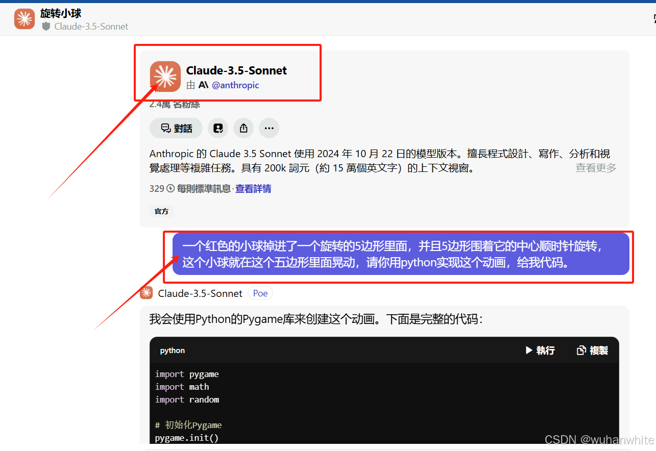This screenshot has height=451, width=656.
Task: Copy the code with 複製 button
Action: point(592,350)
